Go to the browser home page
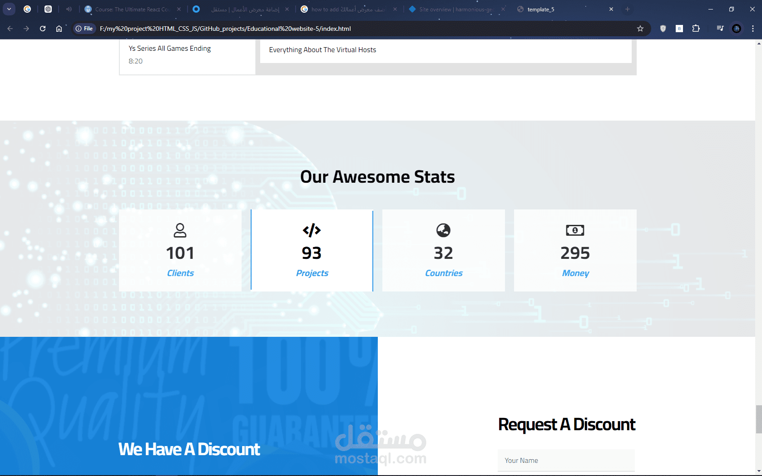Image resolution: width=762 pixels, height=476 pixels. (59, 29)
